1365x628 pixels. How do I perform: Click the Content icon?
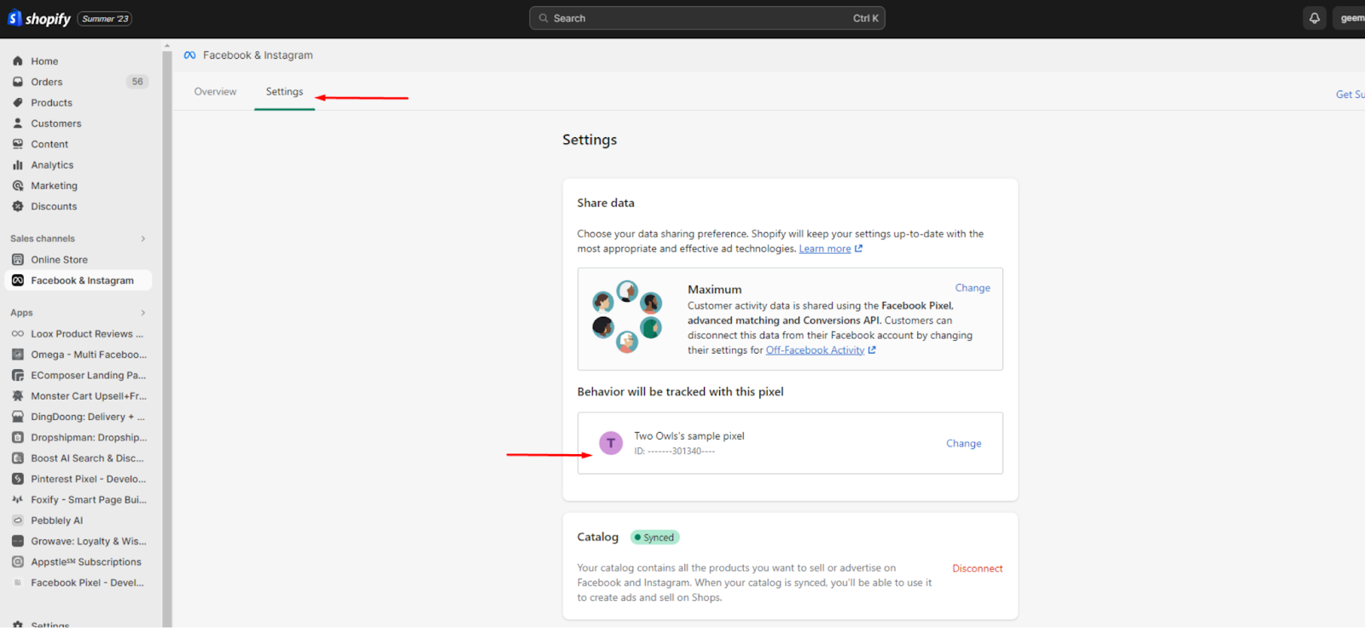point(18,144)
